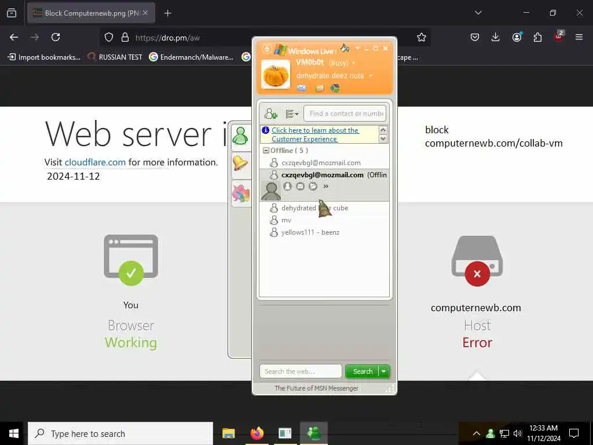
Task: Open the Firefox hamburger menu
Action: click(579, 37)
